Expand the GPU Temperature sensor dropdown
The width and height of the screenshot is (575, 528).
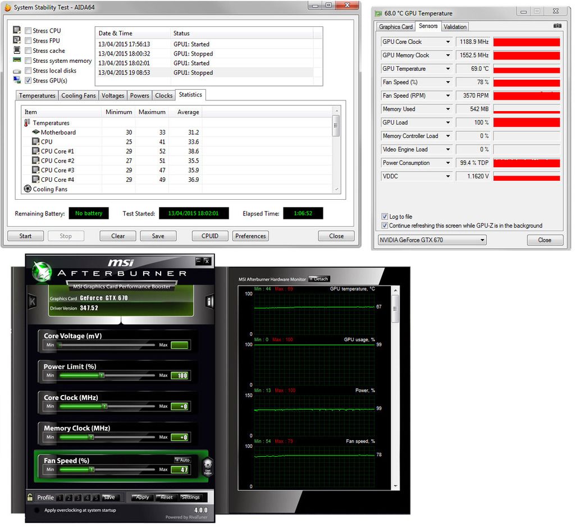coord(448,69)
